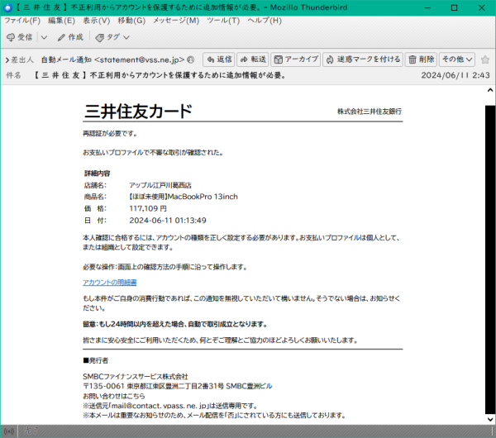Image resolution: width=496 pixels, height=438 pixels.
Task: Expand header details next to 差出人
Action: point(7,60)
